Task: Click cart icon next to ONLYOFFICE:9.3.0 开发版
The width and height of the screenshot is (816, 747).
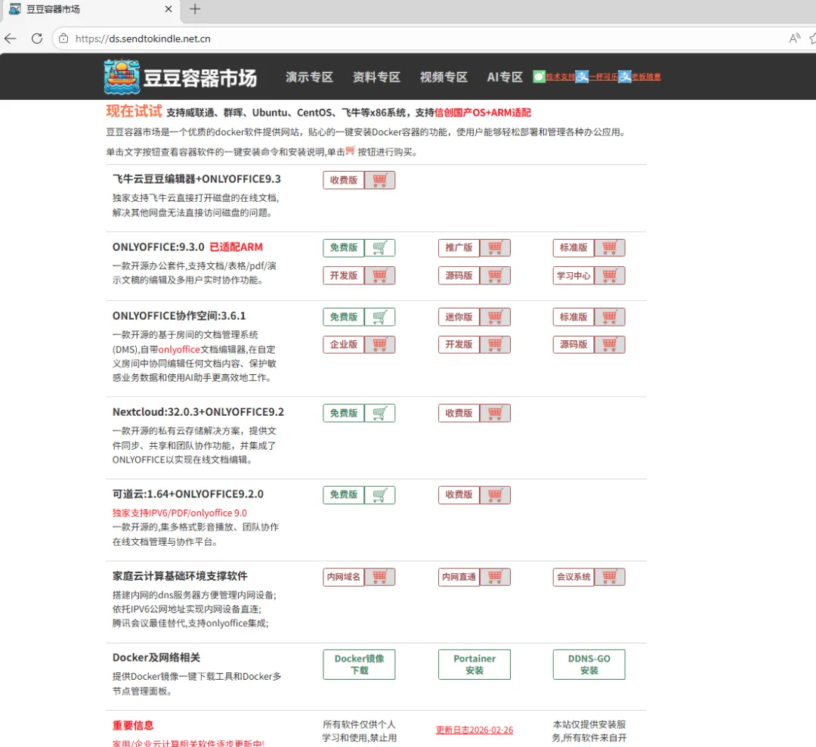Action: click(x=379, y=275)
